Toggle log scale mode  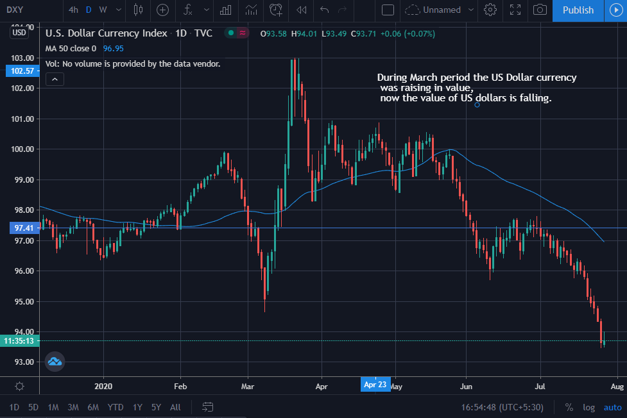tap(588, 407)
